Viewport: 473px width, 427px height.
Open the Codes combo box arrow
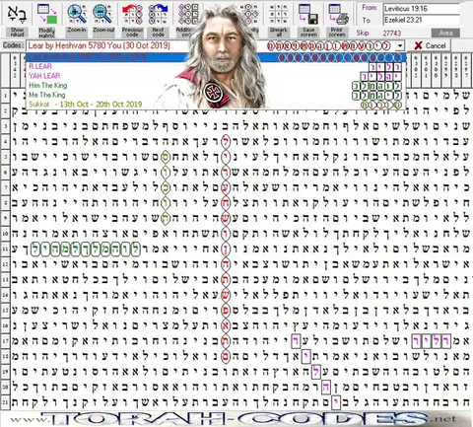click(400, 45)
